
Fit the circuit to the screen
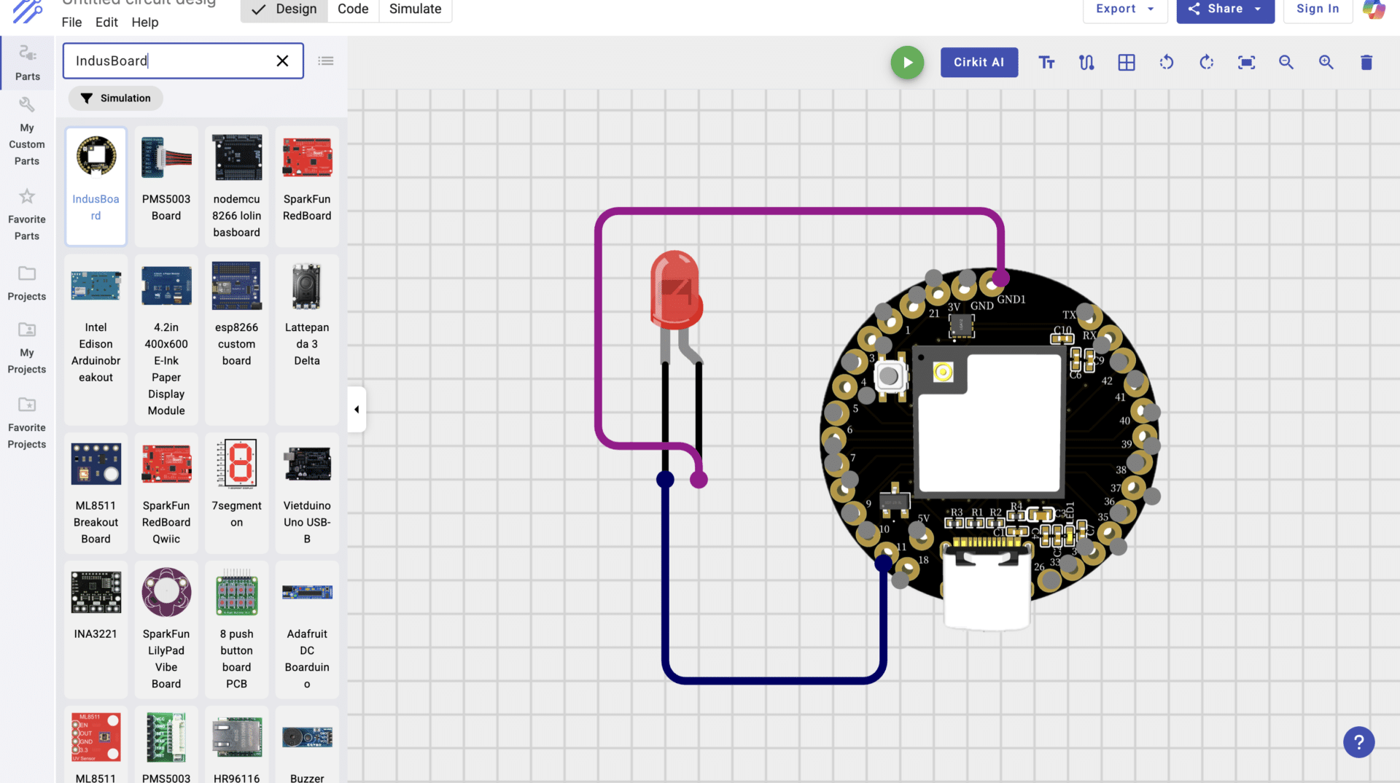[1246, 63]
